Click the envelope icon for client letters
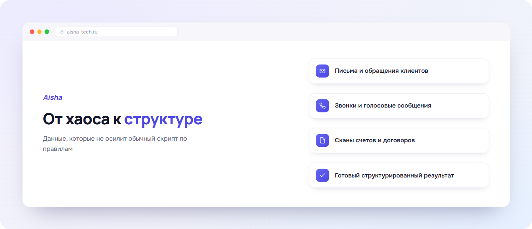The height and width of the screenshot is (229, 532). click(x=322, y=71)
